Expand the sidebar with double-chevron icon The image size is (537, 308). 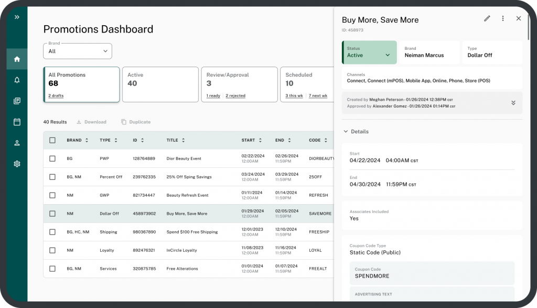pyautogui.click(x=17, y=17)
